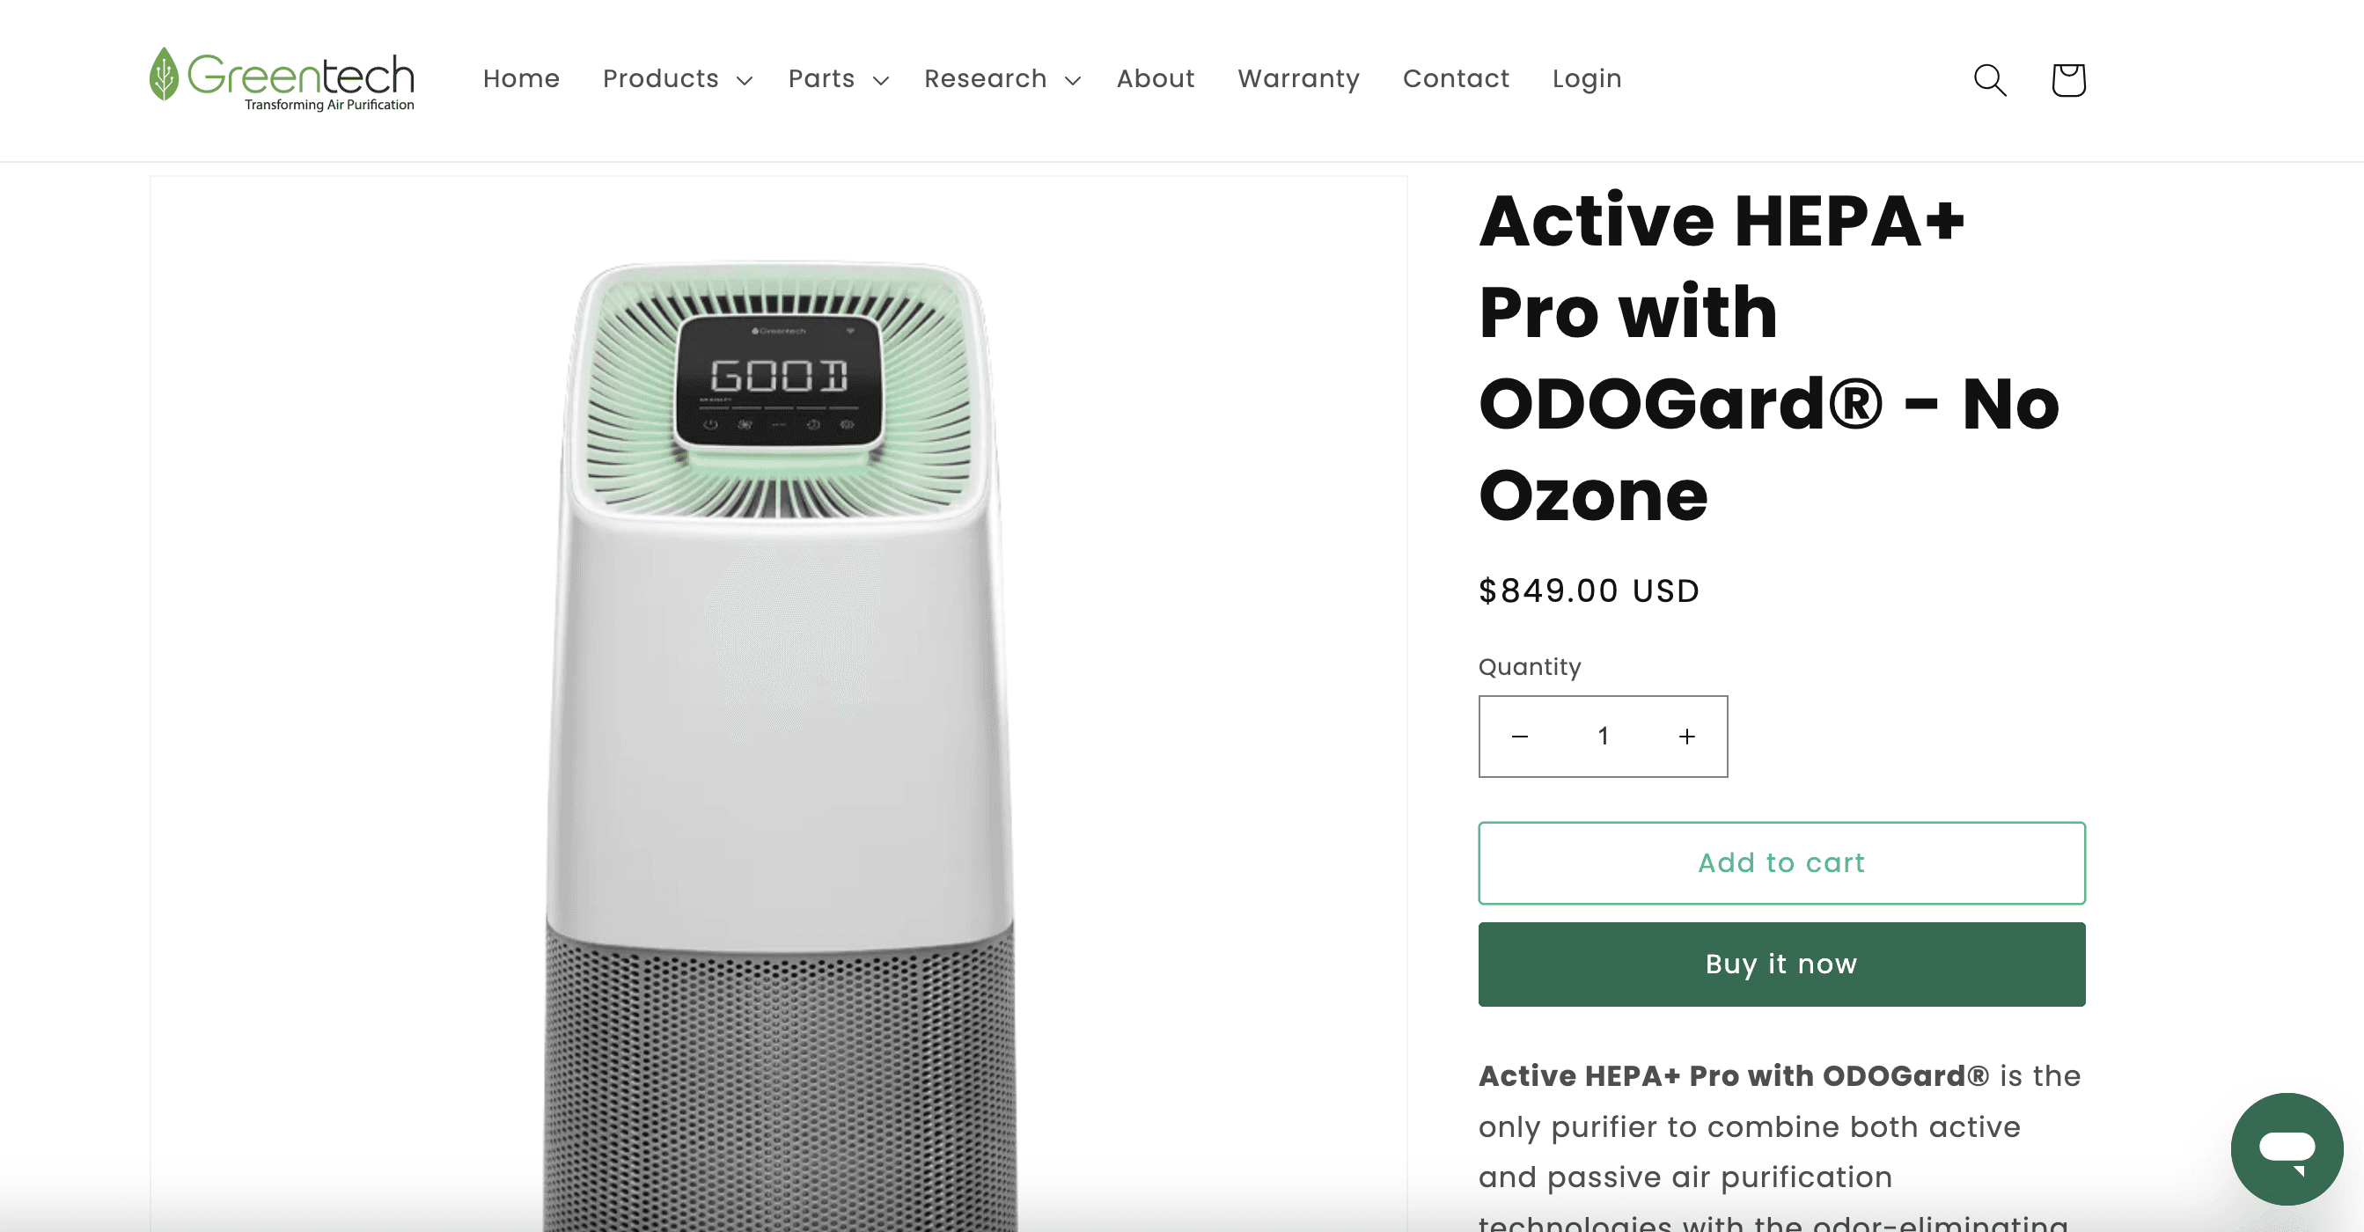Open the About page link
2364x1232 pixels.
[1156, 79]
